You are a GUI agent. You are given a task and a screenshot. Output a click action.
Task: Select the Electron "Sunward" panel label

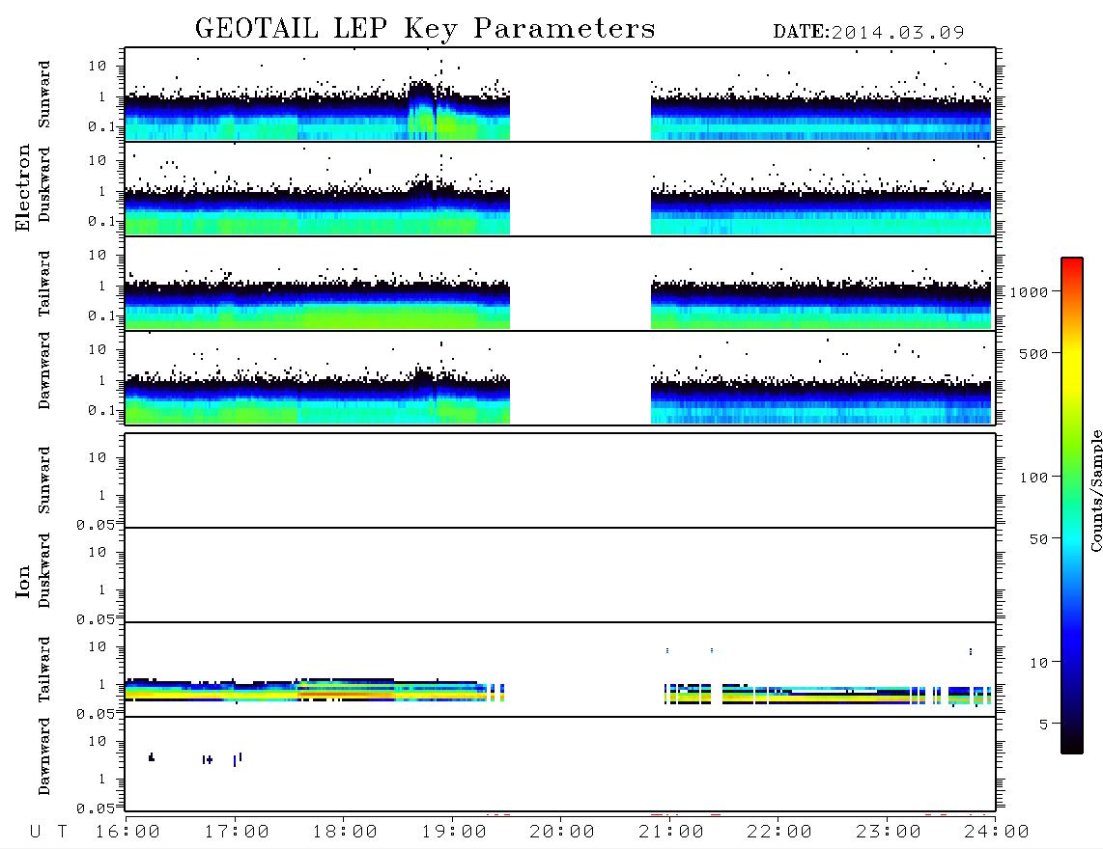pyautogui.click(x=44, y=95)
